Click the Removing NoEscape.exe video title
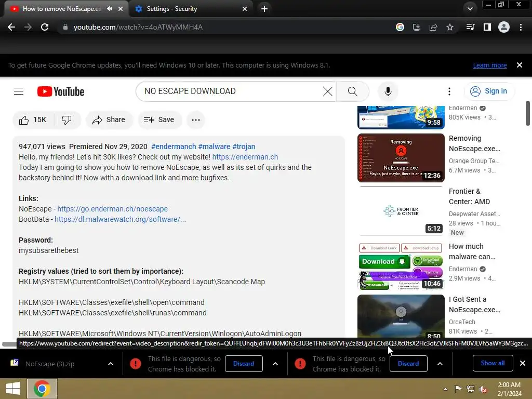Viewport: 532px width, 399px height. click(474, 143)
